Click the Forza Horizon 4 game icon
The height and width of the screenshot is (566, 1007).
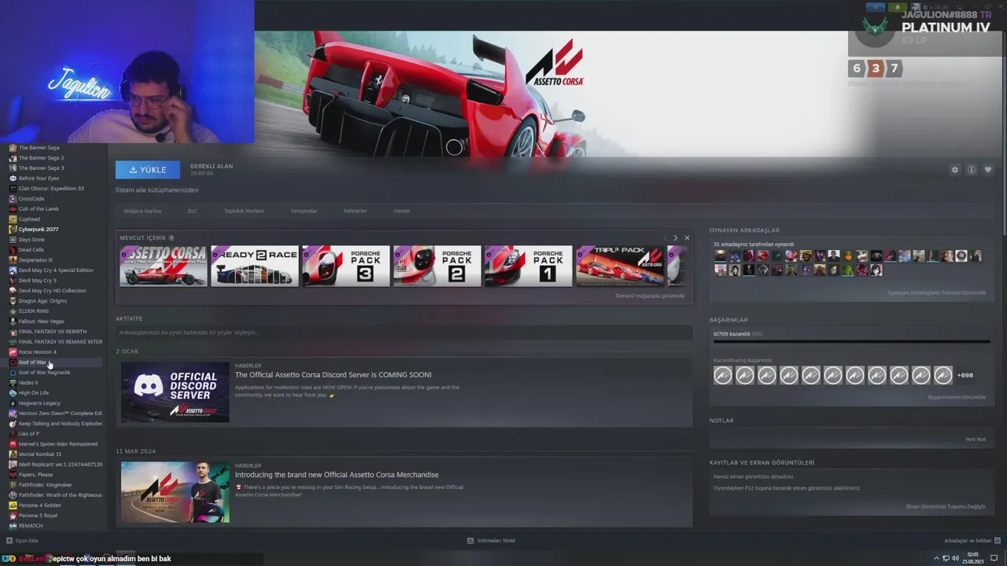(x=13, y=352)
